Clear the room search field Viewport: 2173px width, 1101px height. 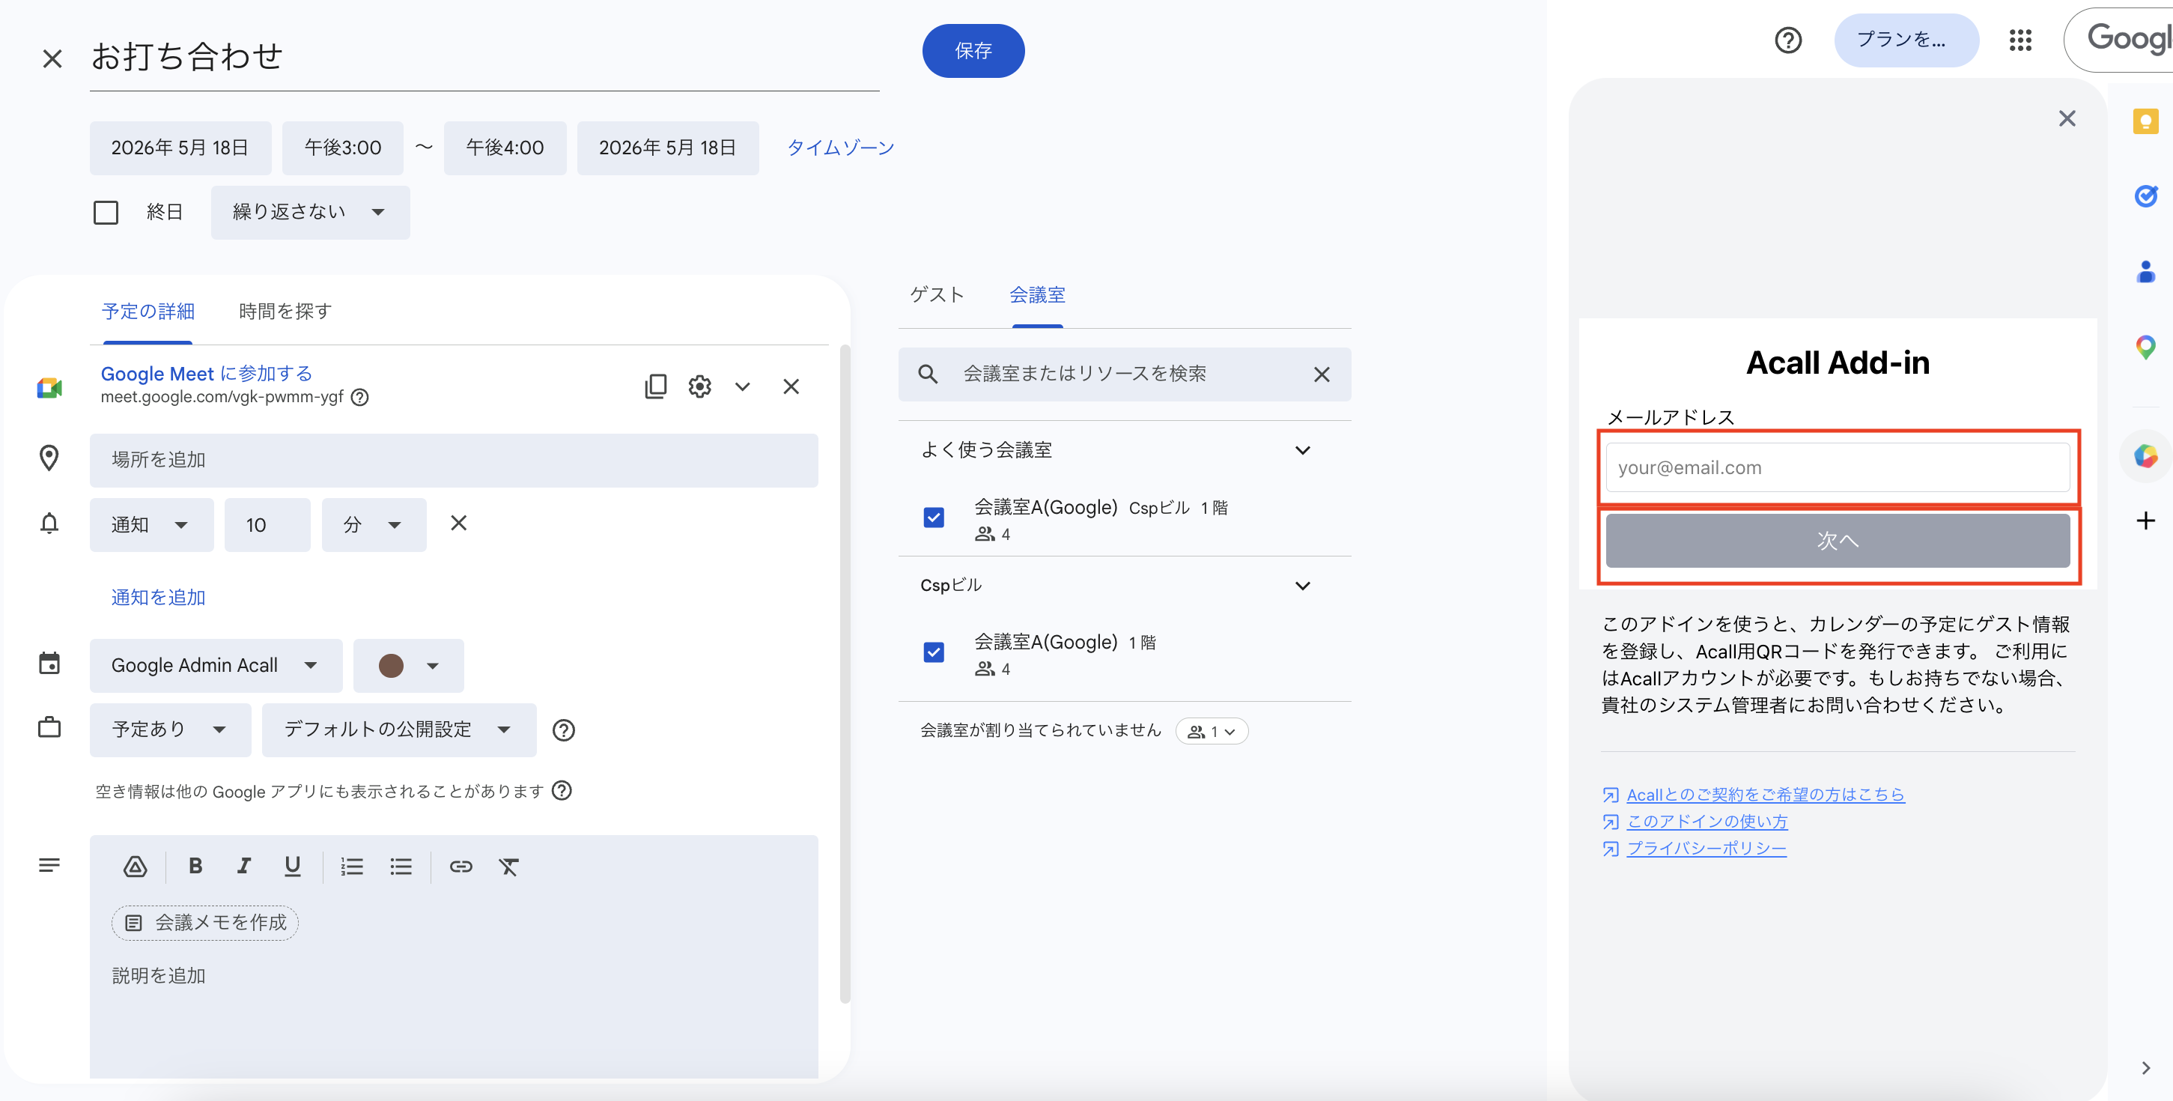click(1321, 374)
